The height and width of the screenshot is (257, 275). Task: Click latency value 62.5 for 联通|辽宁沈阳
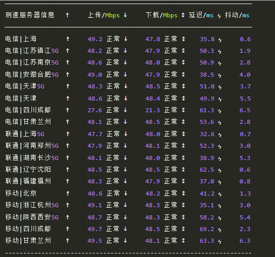pos(207,170)
